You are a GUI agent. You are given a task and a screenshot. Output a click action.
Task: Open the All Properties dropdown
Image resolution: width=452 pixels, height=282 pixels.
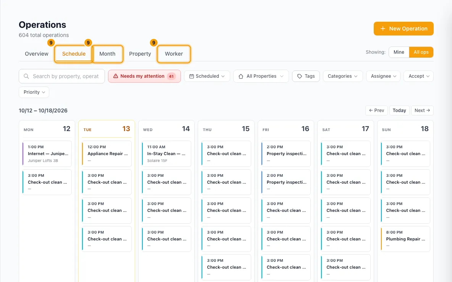coord(261,76)
